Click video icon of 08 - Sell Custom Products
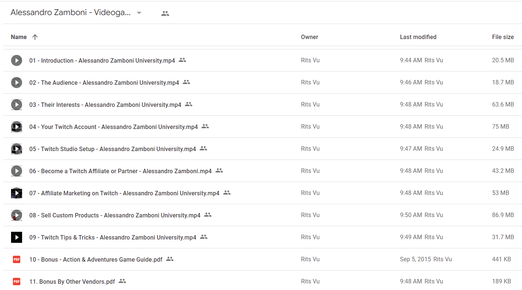 (x=17, y=215)
